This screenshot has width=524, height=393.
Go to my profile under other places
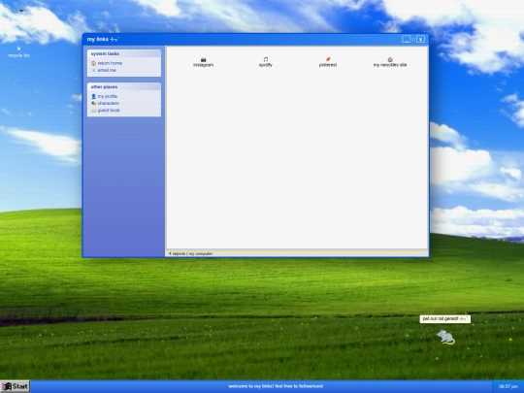104,96
